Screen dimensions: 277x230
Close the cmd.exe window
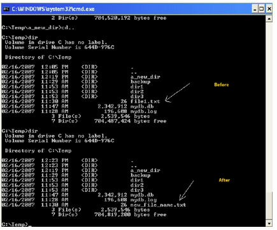[269, 9]
